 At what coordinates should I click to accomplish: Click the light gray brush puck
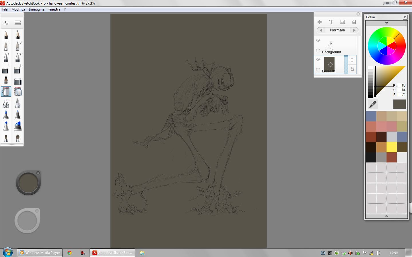[27, 221]
